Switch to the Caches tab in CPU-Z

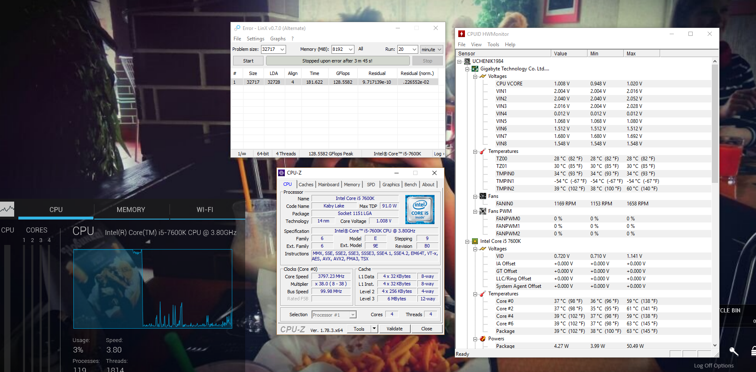click(306, 185)
